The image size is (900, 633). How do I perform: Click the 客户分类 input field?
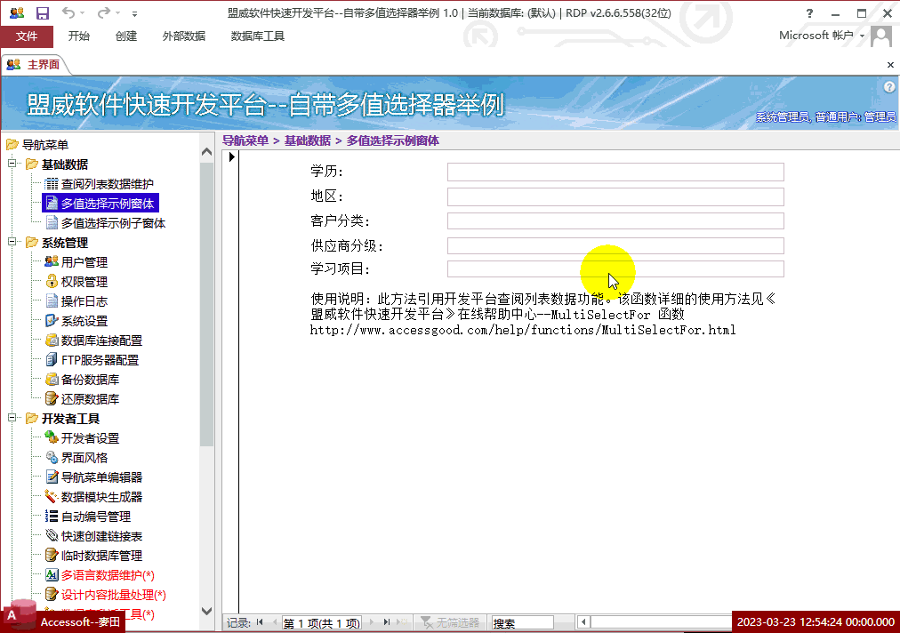pyautogui.click(x=615, y=221)
